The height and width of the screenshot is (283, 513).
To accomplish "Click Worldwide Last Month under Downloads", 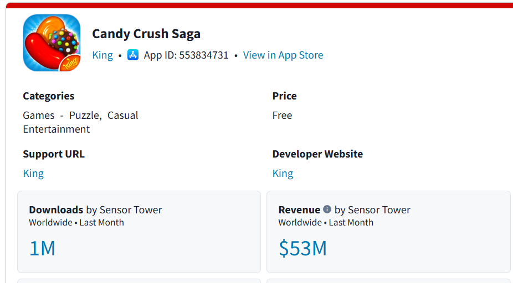I will click(x=76, y=223).
